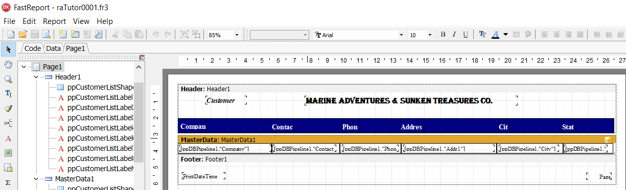Toggle italic formatting
Image resolution: width=626 pixels, height=190 pixels.
[454, 35]
